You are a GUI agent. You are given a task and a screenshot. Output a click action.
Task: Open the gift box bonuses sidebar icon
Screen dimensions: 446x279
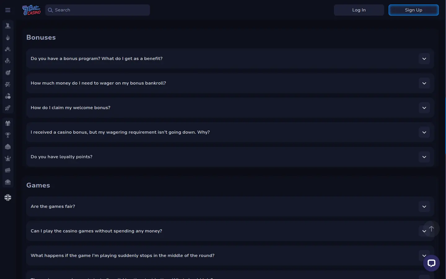8,123
